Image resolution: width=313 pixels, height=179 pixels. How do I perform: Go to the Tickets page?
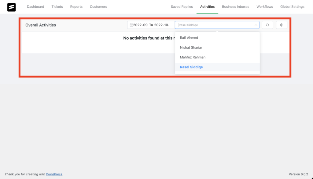coord(57,7)
